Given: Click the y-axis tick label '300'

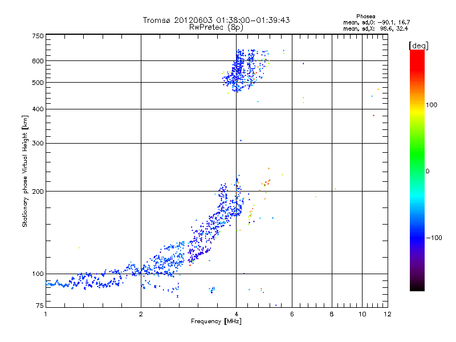Looking at the screenshot, I should (38, 143).
